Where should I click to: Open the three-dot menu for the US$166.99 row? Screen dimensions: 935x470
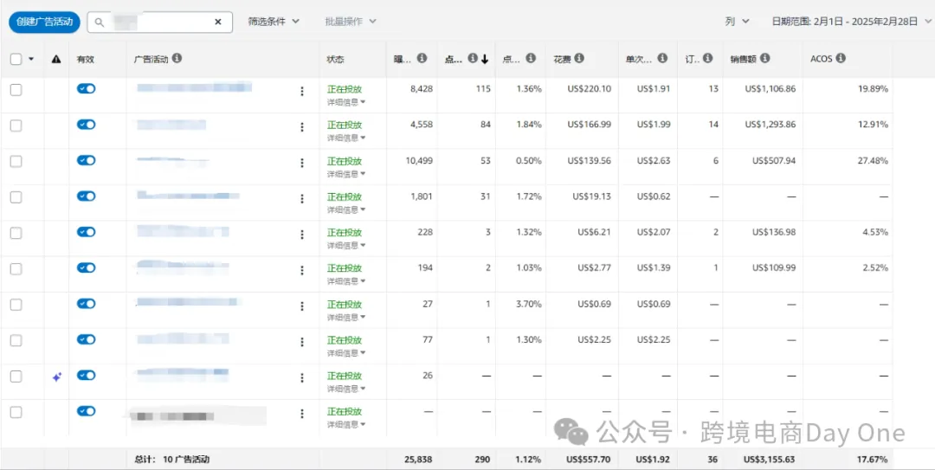(302, 127)
